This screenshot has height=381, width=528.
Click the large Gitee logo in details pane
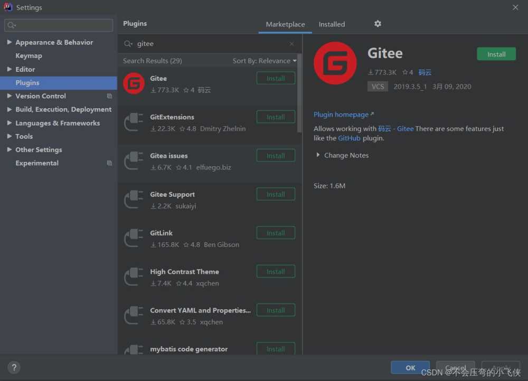coord(335,63)
